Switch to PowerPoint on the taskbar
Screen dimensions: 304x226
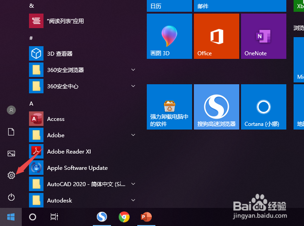pos(146,217)
